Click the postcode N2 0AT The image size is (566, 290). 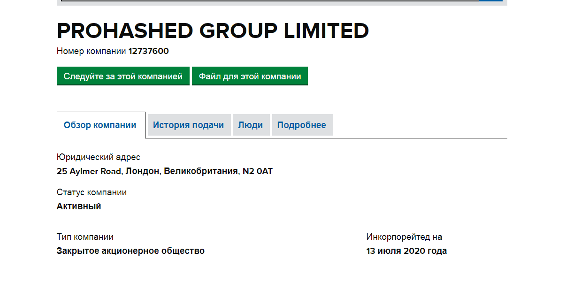pyautogui.click(x=257, y=171)
